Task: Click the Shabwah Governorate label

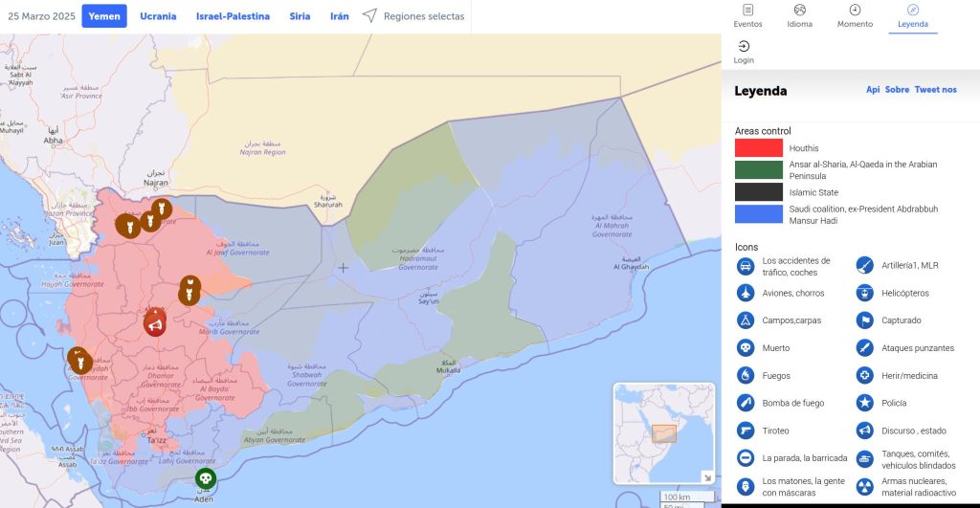Action: click(x=307, y=375)
